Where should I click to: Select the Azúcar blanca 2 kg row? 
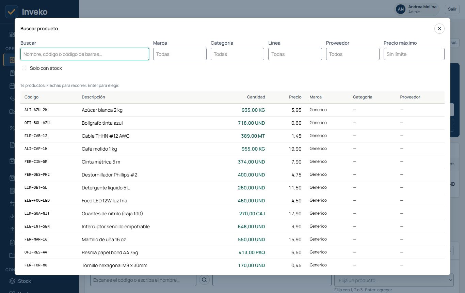[233, 110]
